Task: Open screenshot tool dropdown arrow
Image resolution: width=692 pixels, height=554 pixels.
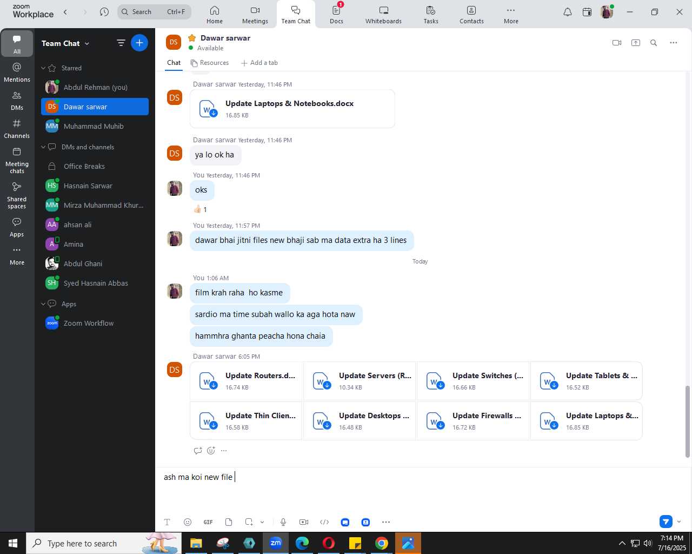Action: pyautogui.click(x=262, y=522)
